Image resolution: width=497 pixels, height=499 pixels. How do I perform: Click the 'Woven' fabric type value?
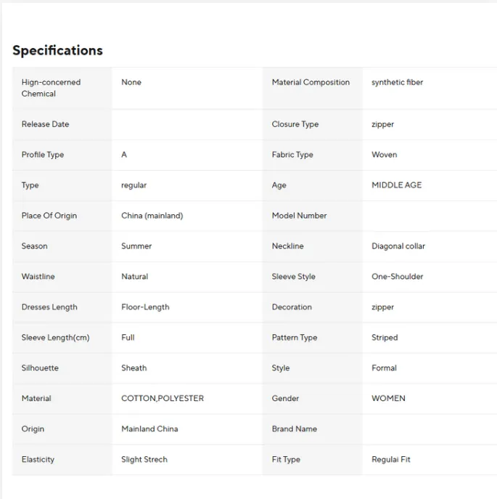coord(384,155)
